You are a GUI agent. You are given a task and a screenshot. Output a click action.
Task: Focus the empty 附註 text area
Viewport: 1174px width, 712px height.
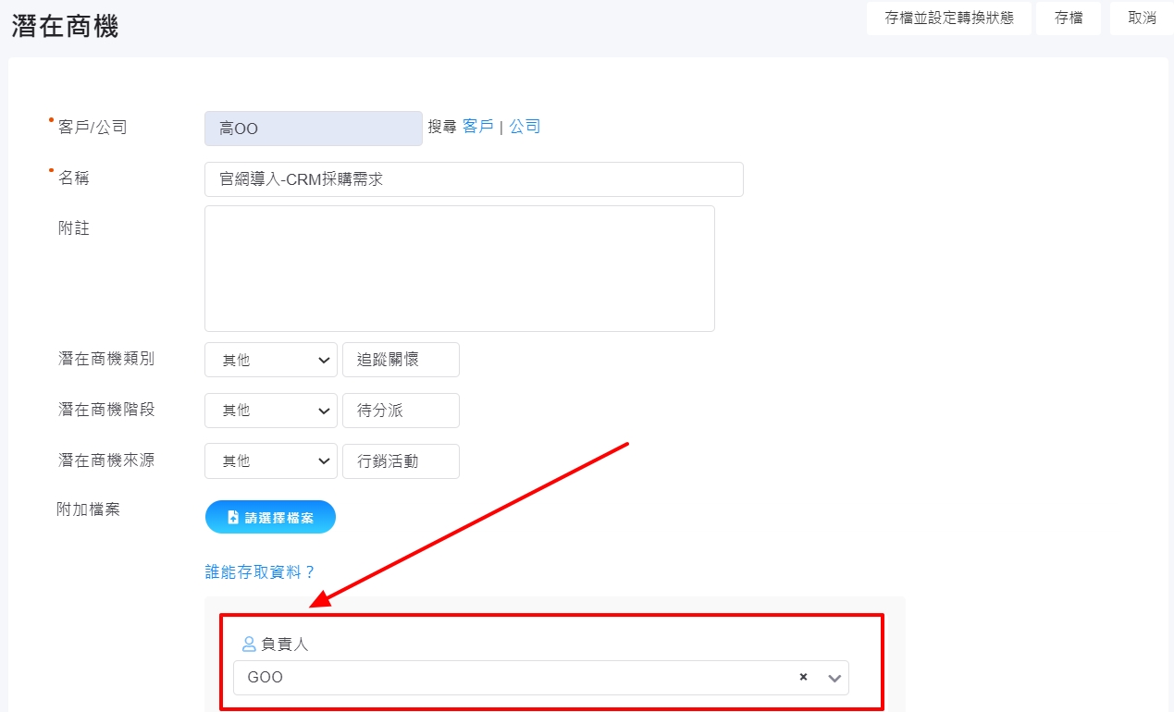pos(459,268)
